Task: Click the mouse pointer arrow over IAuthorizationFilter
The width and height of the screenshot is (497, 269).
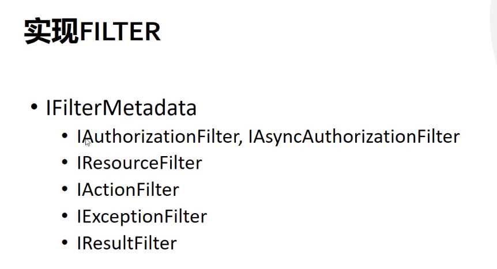Action: click(88, 142)
